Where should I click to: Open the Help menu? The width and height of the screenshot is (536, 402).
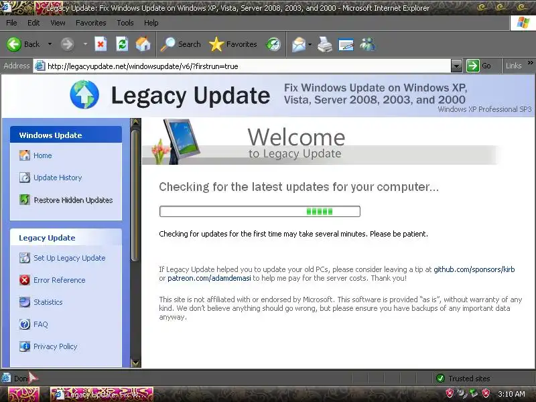(x=151, y=23)
